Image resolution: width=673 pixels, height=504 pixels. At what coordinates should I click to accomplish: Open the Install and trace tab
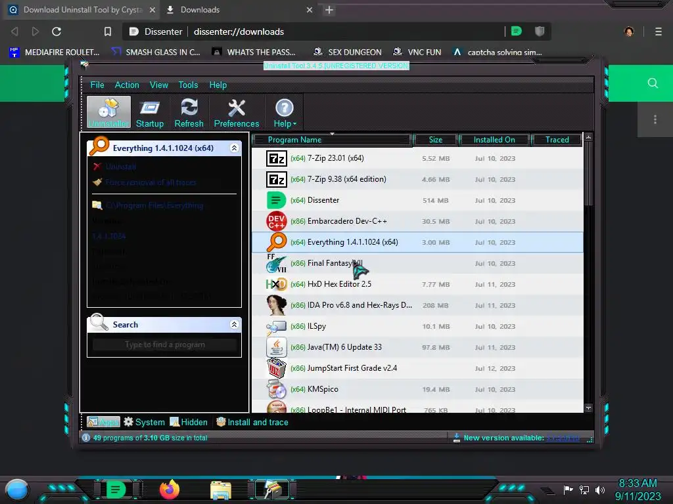click(x=252, y=422)
